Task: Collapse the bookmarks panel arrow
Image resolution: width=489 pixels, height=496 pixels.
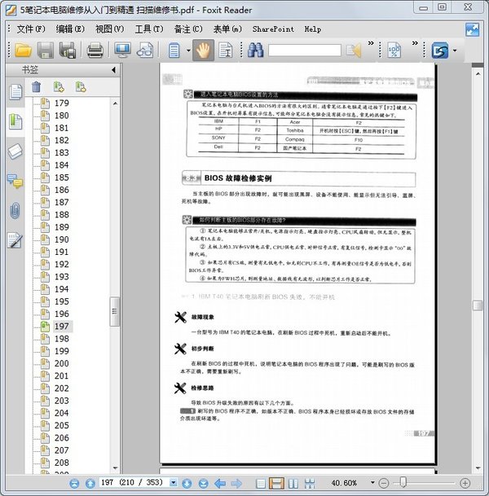Action: (112, 70)
